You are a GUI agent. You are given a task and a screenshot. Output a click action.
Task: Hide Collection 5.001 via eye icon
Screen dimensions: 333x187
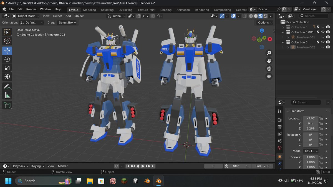tap(323, 32)
